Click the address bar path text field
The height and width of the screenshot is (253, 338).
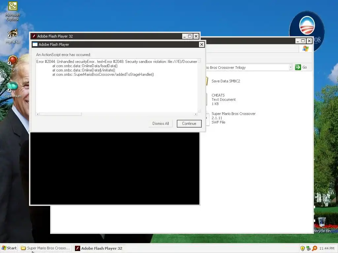(247, 67)
